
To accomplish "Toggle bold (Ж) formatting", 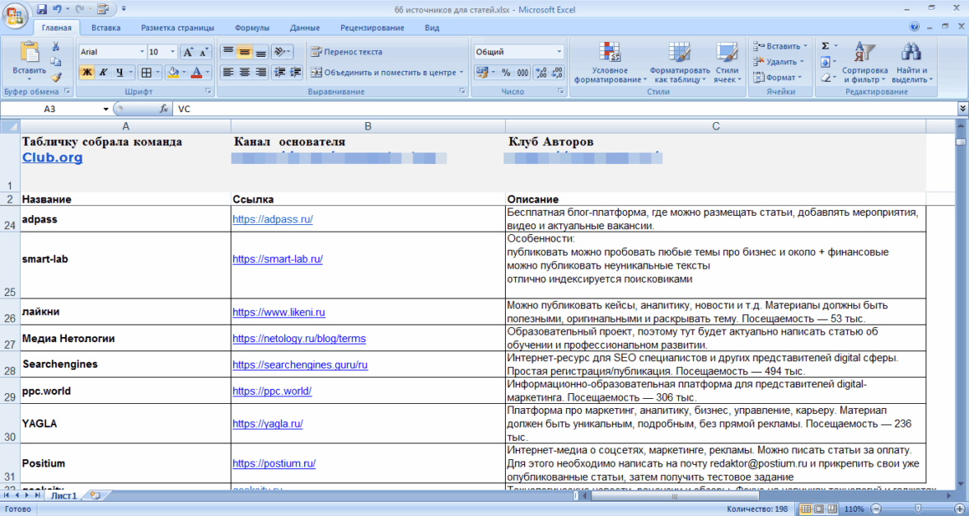I will [x=87, y=73].
